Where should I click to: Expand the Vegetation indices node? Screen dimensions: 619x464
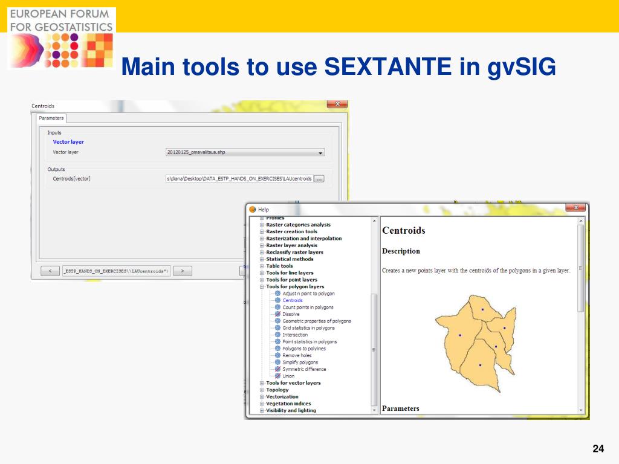pos(262,404)
